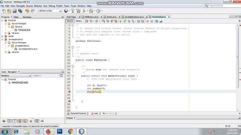Select JavaApplication2.java in the Projects tree

[x=28, y=49]
